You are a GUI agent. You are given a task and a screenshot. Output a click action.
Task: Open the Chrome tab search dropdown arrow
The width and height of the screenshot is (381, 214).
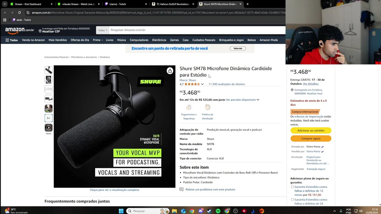coord(5,4)
